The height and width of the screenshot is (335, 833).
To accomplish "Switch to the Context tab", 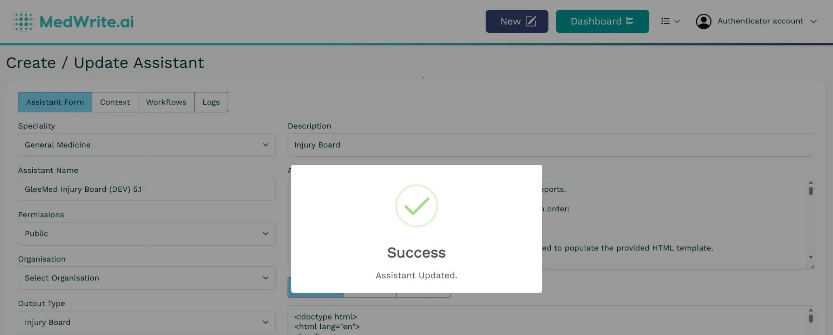I will 114,102.
